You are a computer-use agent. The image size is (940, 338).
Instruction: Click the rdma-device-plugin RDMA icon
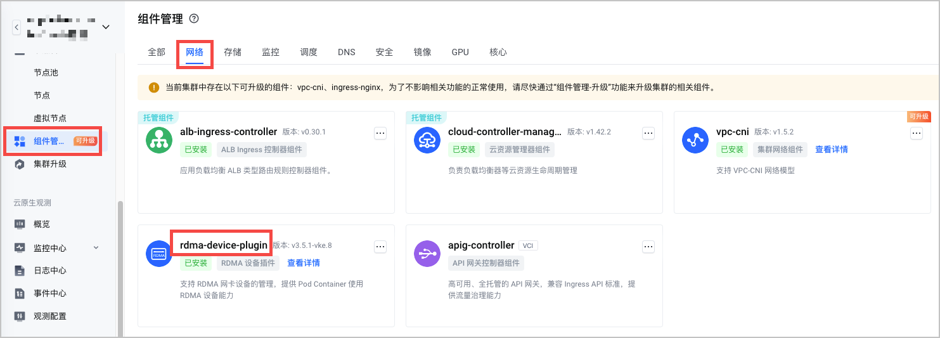pyautogui.click(x=158, y=254)
